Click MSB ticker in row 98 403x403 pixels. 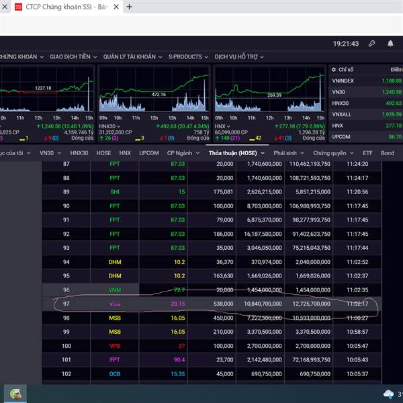(x=115, y=318)
